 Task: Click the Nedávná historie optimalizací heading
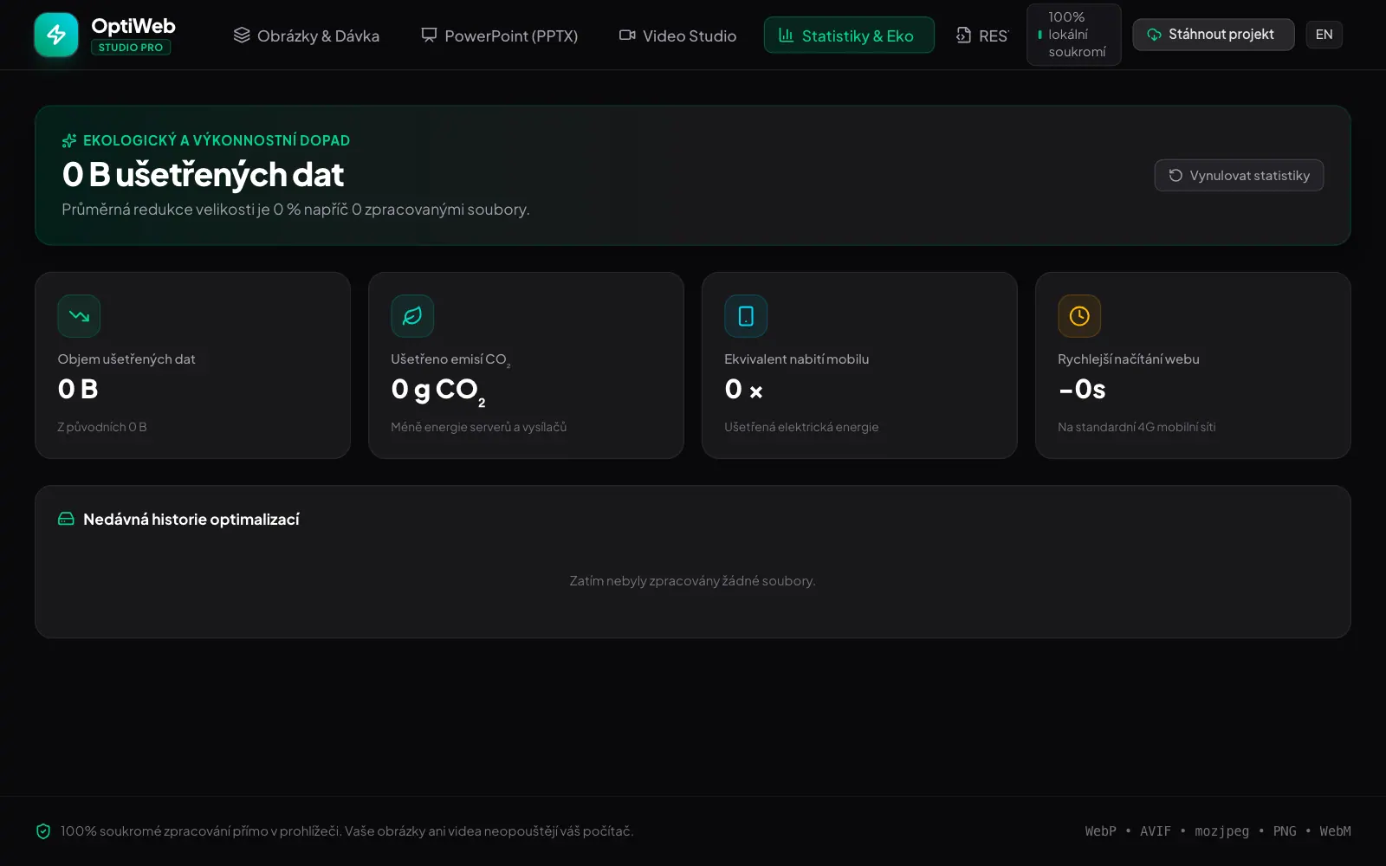(191, 520)
